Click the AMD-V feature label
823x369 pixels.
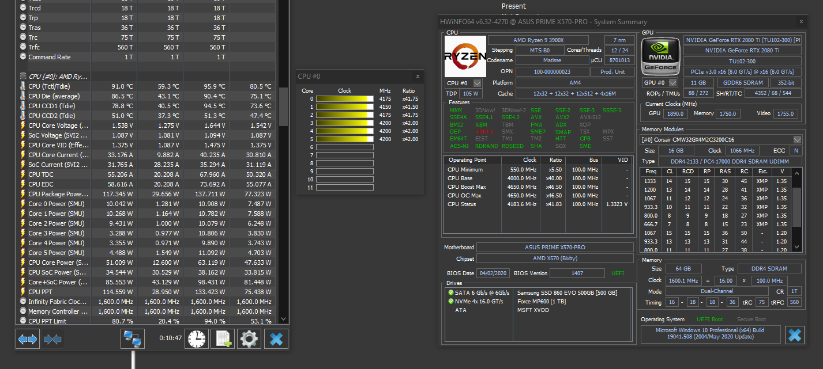coord(484,132)
